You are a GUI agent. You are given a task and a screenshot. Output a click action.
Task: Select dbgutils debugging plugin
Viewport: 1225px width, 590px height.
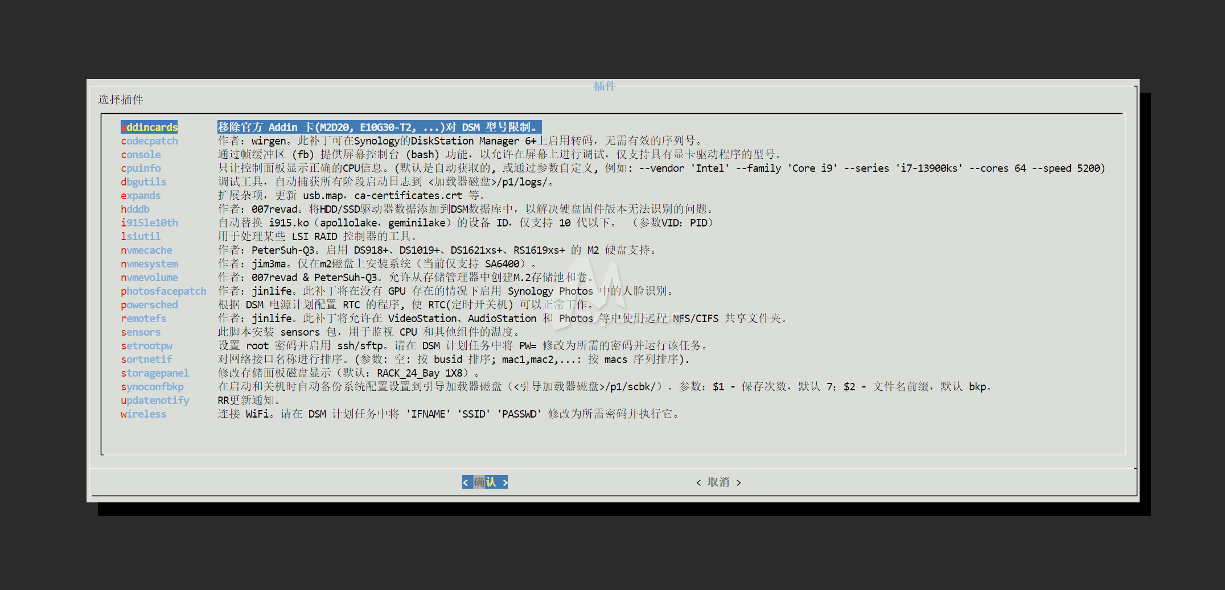pyautogui.click(x=143, y=181)
